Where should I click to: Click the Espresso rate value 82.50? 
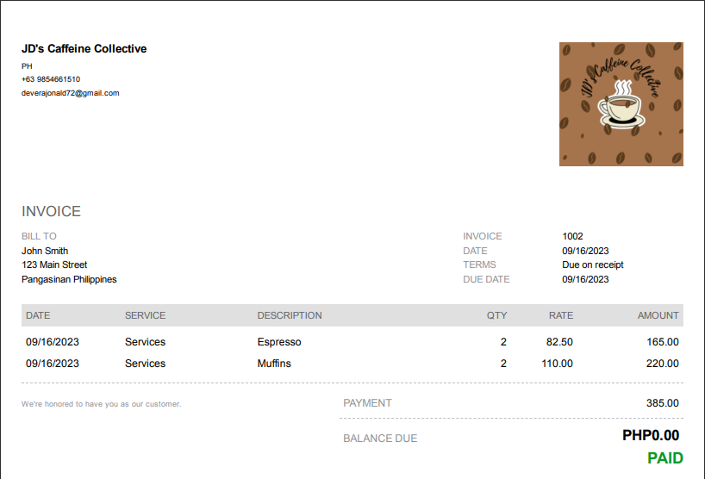[x=559, y=342]
